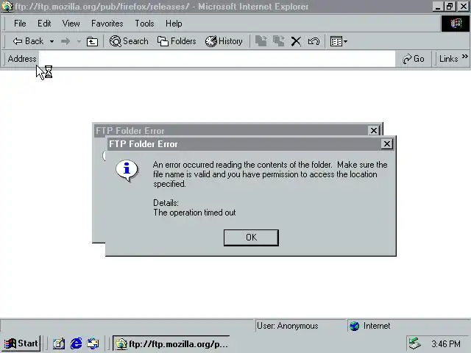Open the File menu

(20, 24)
